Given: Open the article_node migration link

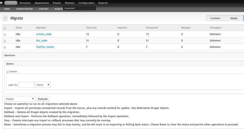Looking at the screenshot, I should (44, 34).
